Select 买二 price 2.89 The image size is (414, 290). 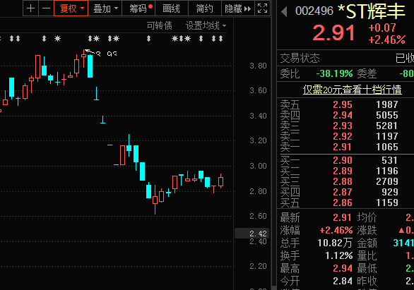pyautogui.click(x=343, y=171)
